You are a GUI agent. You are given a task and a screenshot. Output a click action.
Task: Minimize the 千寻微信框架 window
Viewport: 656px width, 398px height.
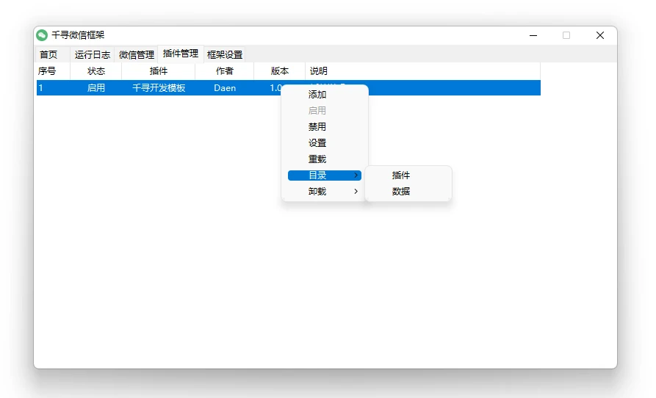pyautogui.click(x=533, y=35)
